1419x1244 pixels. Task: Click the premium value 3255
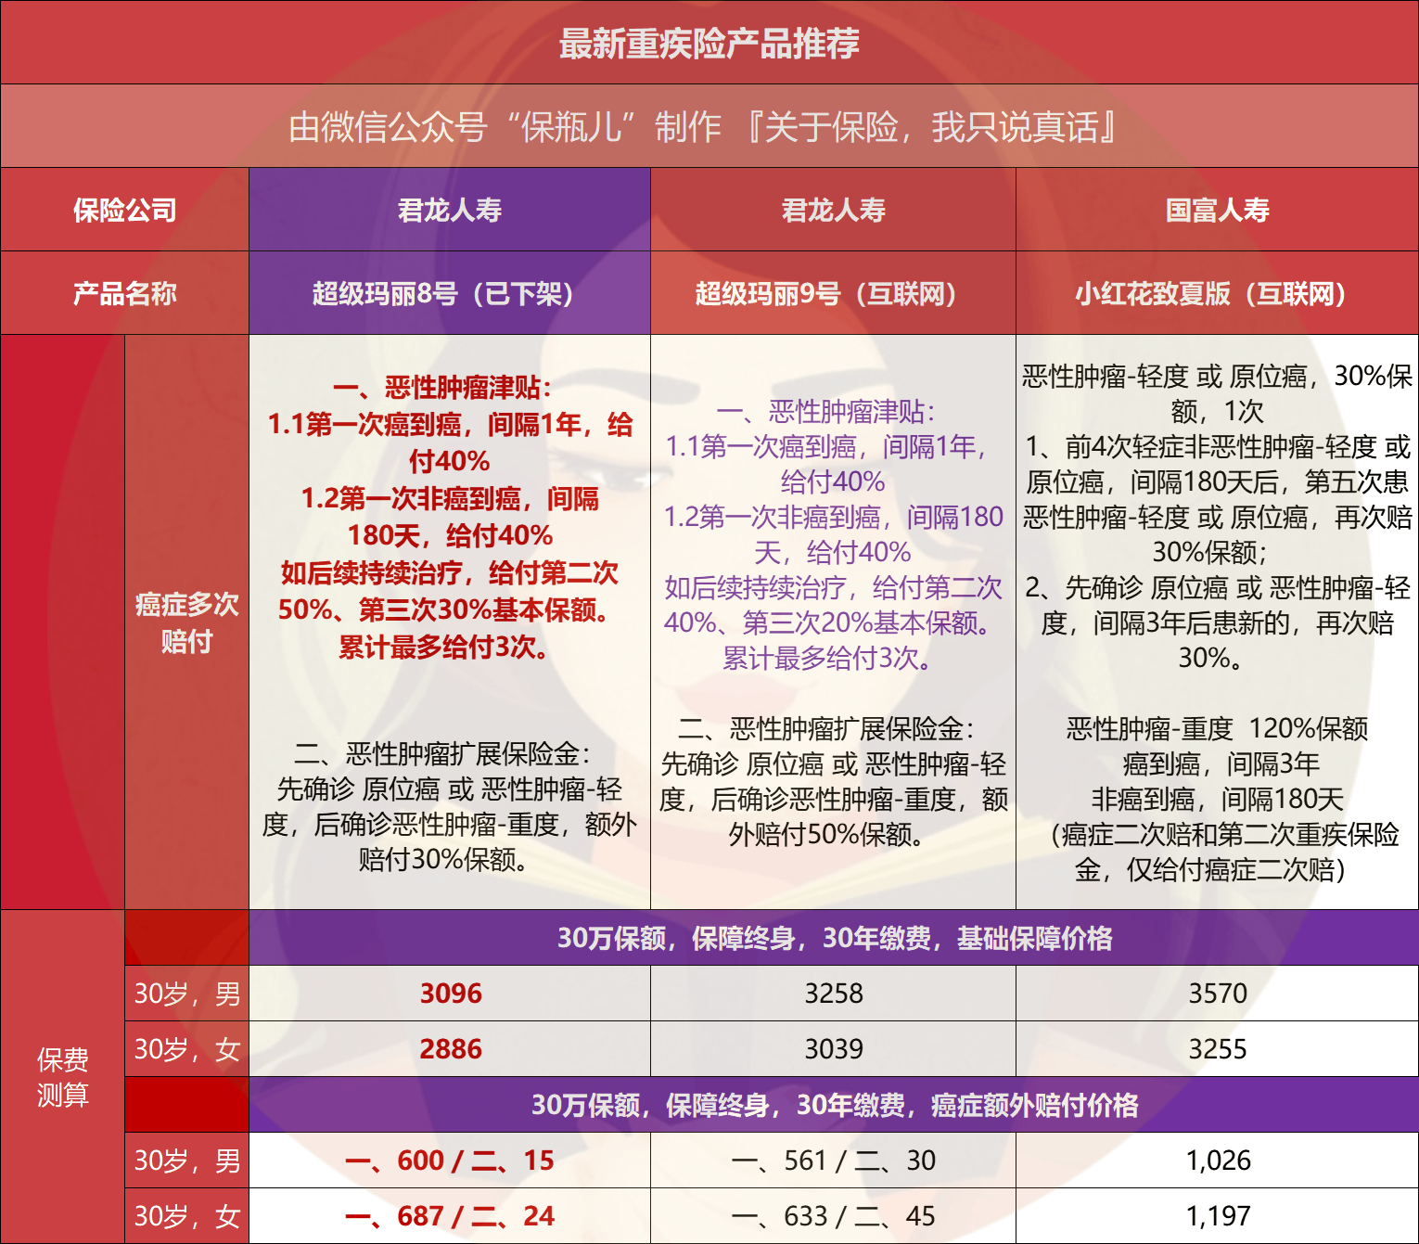click(1218, 1049)
